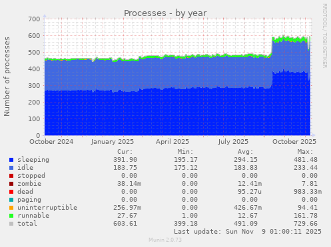Click the stopped legend color swatch

coord(11,176)
